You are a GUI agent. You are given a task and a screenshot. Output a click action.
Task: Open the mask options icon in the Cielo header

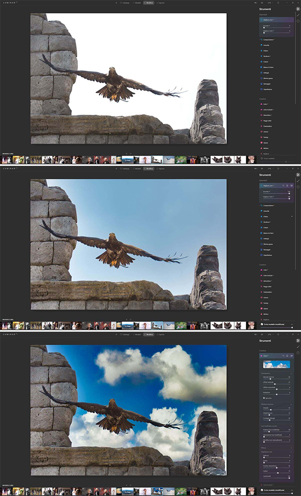[287, 356]
